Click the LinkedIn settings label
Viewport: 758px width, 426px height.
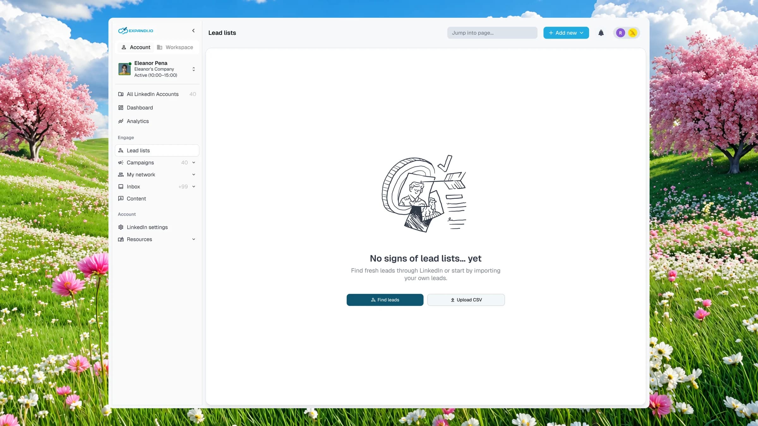point(147,227)
